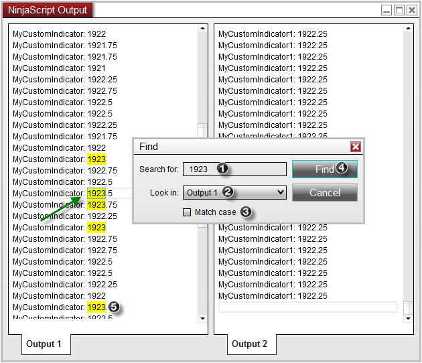Viewport: 422px width, 363px height.
Task: Click the Find button
Action: point(324,169)
